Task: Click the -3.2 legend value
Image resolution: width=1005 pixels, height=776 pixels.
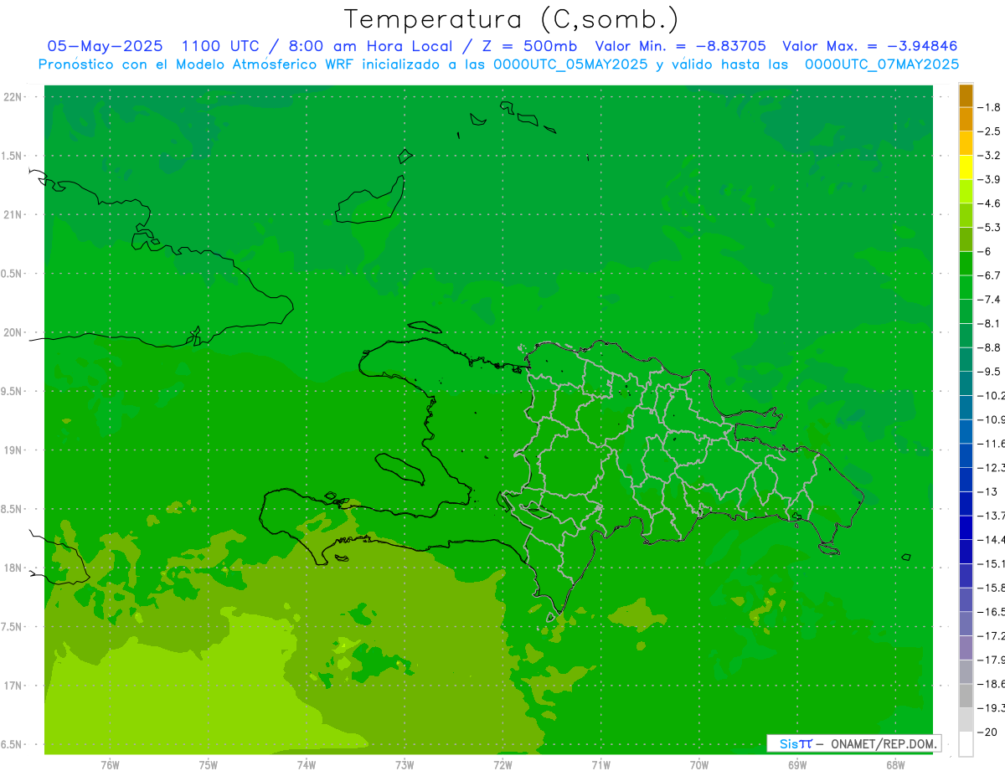Action: click(989, 156)
